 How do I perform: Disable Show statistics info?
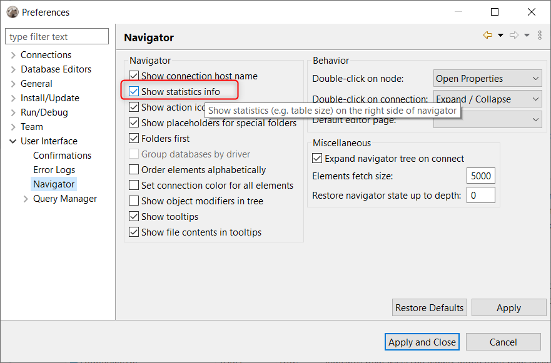pos(133,90)
